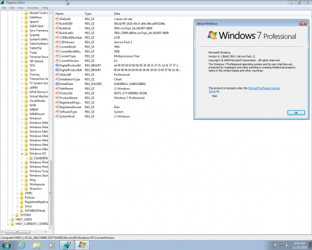Image resolution: width=312 pixels, height=250 pixels.
Task: Click the volume speaker tray icon
Action: pos(287,246)
